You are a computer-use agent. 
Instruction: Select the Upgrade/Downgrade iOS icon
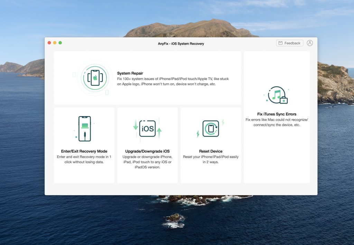click(x=147, y=129)
